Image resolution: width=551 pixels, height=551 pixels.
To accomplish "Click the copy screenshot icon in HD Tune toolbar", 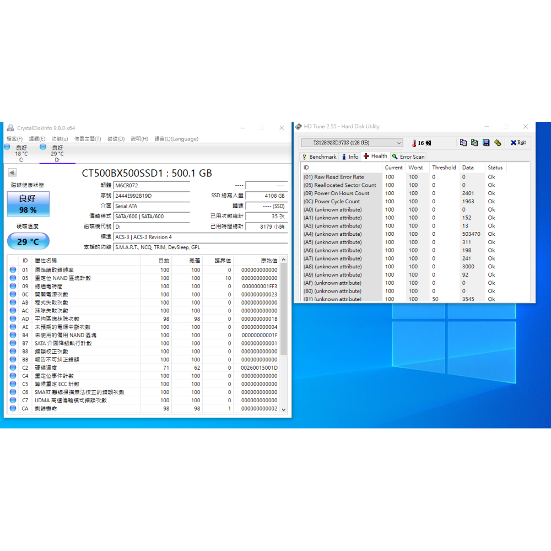I will [474, 143].
